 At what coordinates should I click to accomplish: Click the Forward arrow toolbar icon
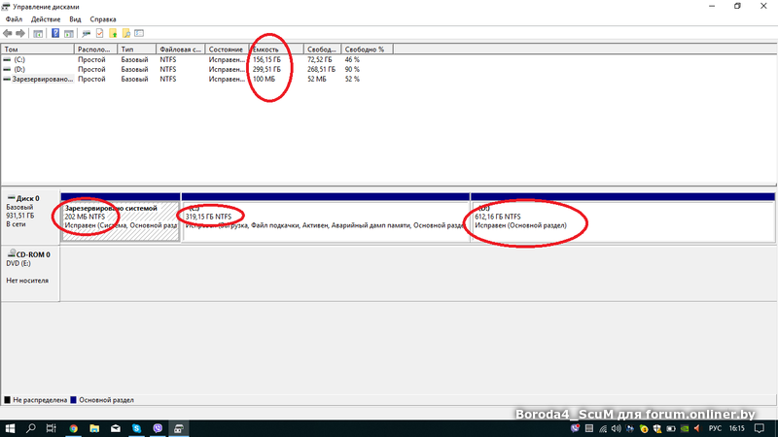20,33
